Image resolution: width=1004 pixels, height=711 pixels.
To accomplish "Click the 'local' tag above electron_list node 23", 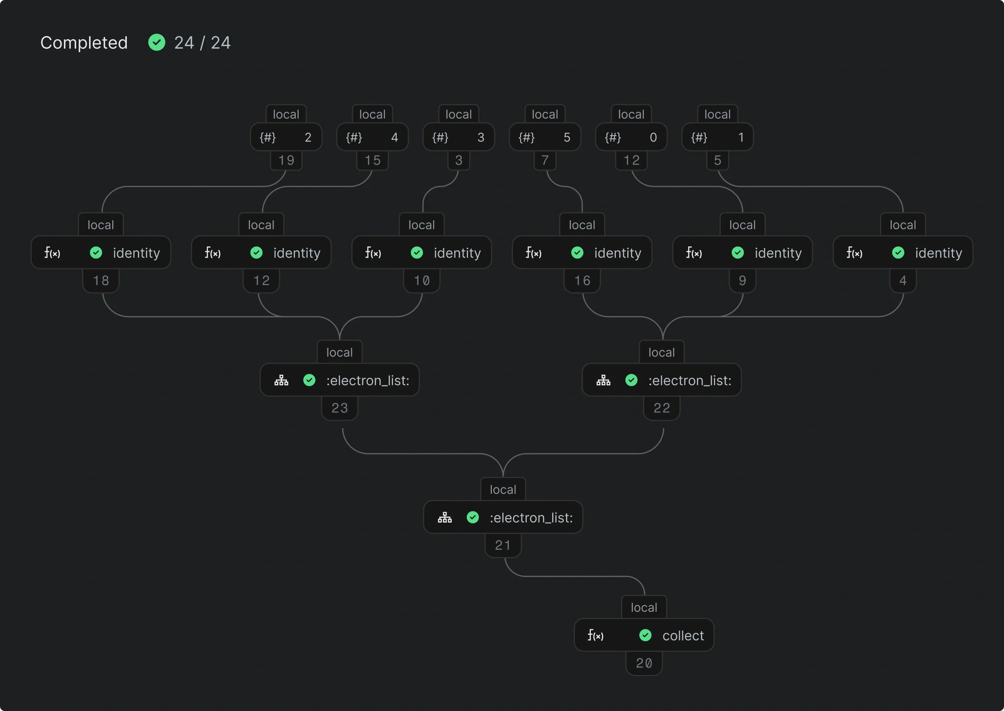I will pyautogui.click(x=340, y=352).
